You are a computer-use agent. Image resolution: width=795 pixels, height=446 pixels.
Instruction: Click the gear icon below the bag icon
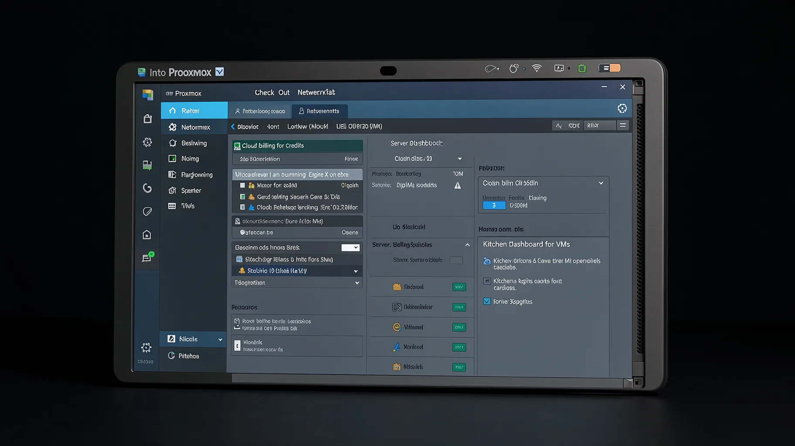pos(148,142)
